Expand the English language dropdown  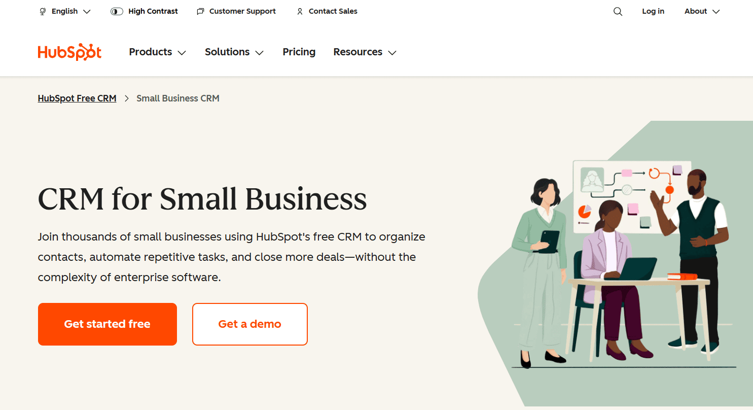point(65,11)
